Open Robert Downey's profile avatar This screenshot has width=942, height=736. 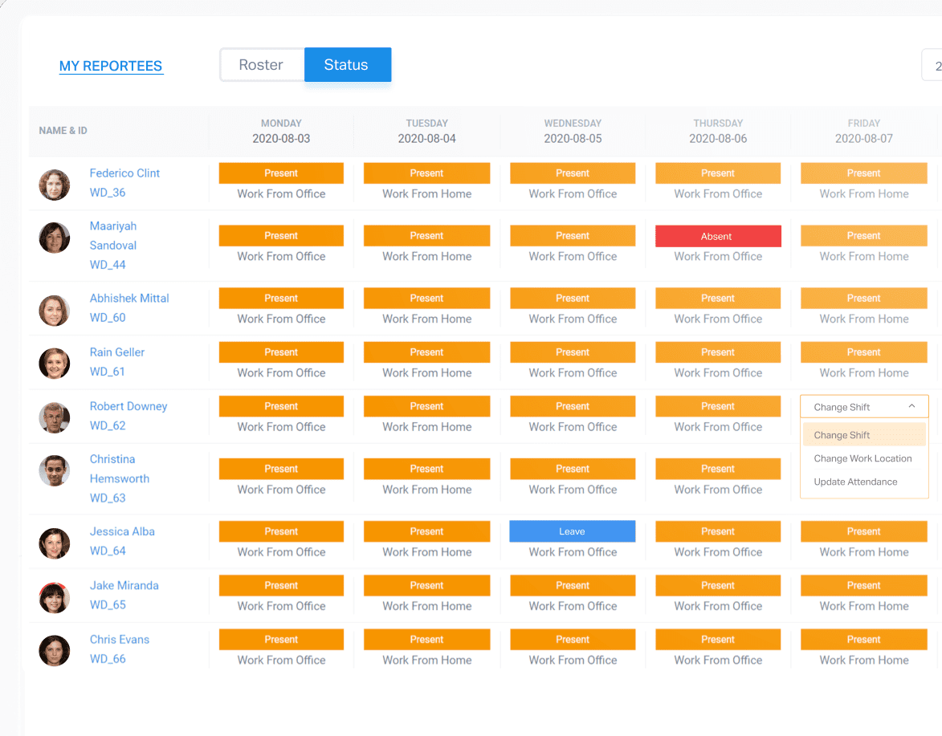point(55,417)
